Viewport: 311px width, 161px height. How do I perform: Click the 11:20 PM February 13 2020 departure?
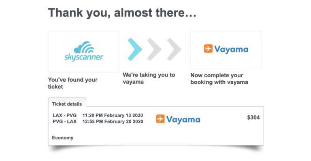point(113,115)
